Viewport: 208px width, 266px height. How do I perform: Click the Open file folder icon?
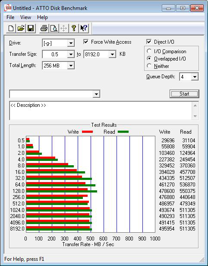[21, 28]
